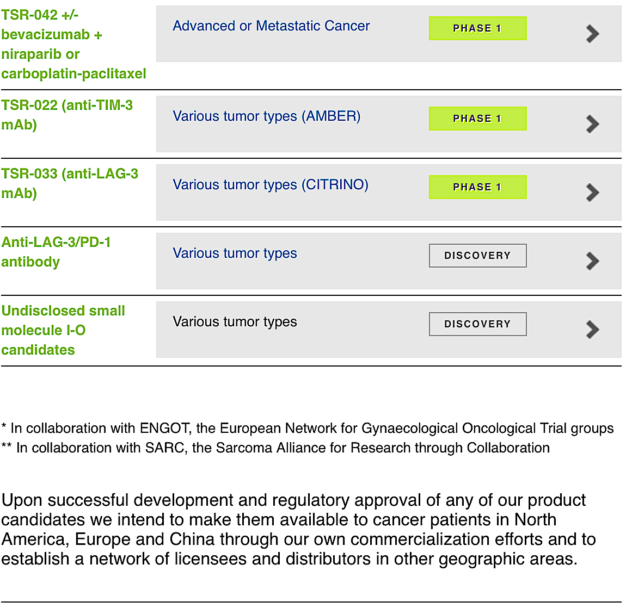626x608 pixels.
Task: Select the TSR-022 (anti-TIM-3 mAb) product name
Action: click(66, 115)
